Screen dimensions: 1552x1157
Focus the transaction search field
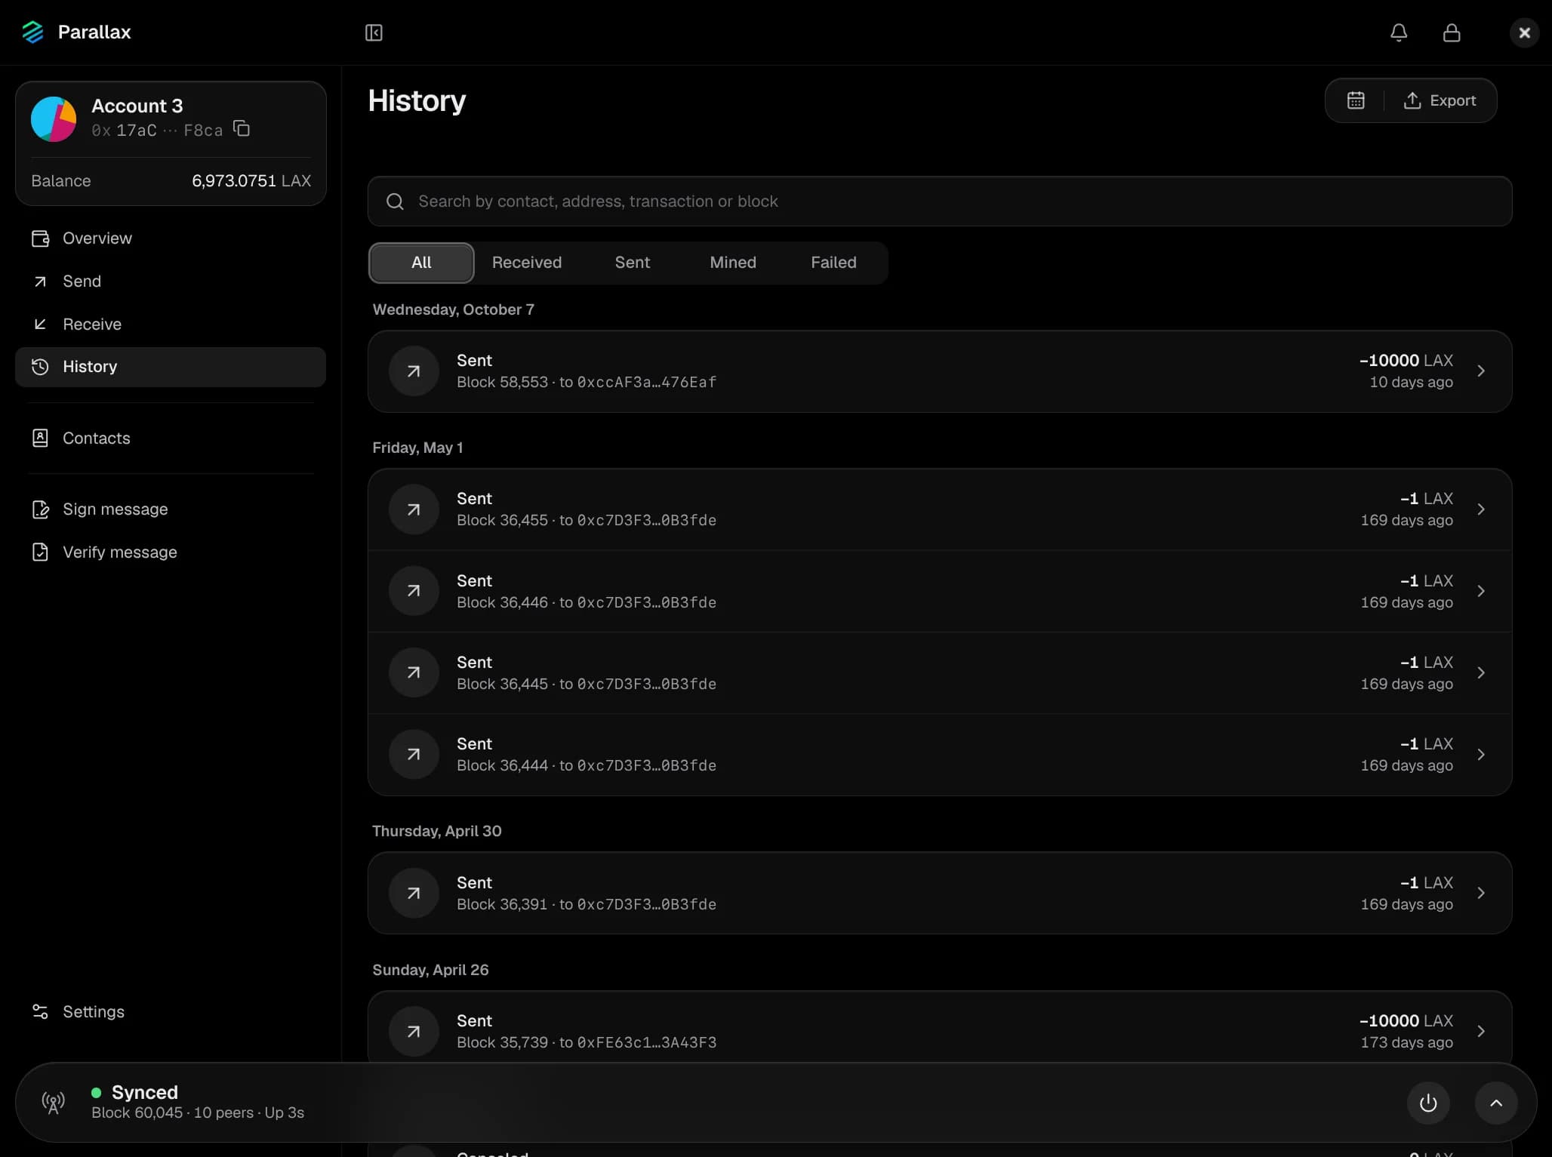tap(940, 202)
